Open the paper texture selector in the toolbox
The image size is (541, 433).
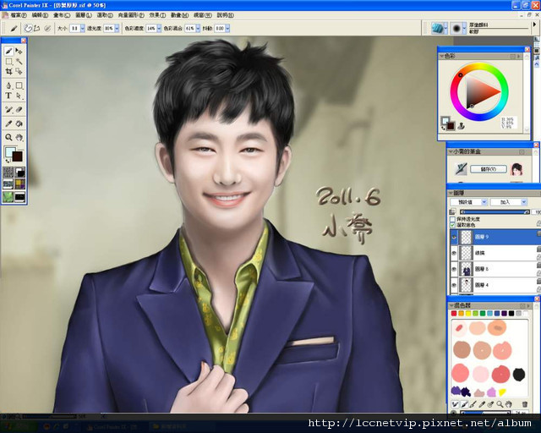coord(8,172)
